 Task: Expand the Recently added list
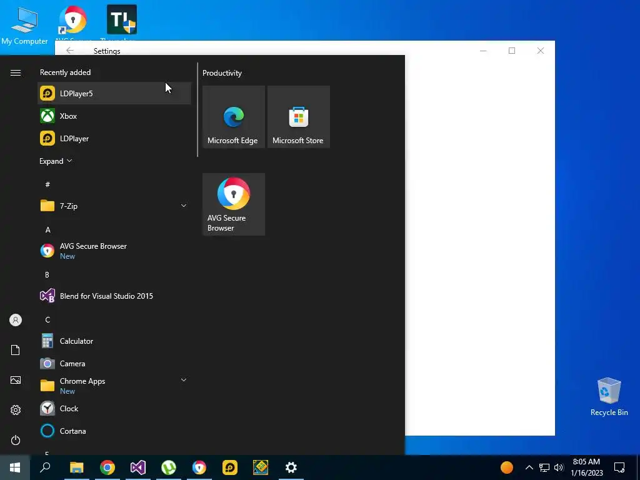(56, 161)
